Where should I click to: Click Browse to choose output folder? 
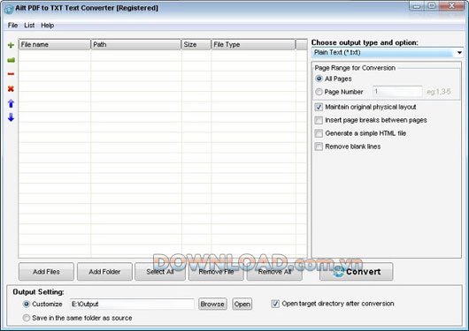coord(212,304)
